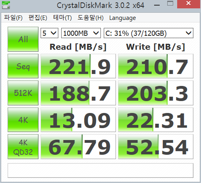Click the Write [MB/s] column header
Image resolution: width=201 pixels, height=183 pixels.
[x=156, y=47]
